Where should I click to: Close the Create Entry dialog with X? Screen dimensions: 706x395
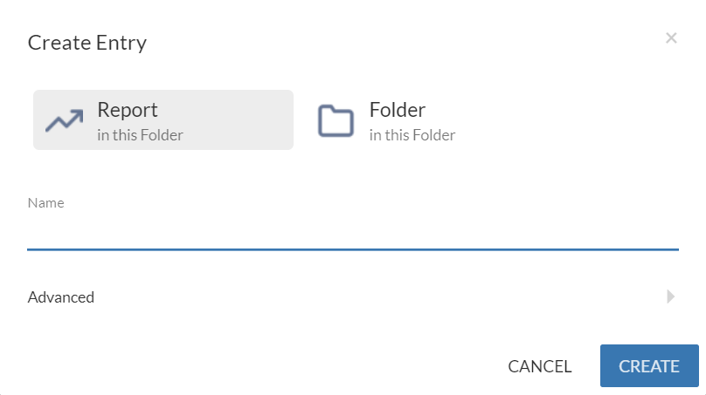pos(671,37)
